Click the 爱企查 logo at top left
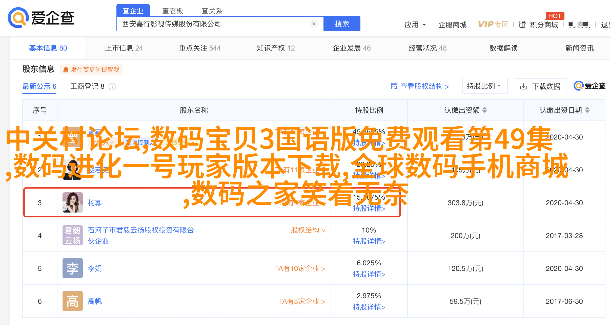This screenshot has height=325, width=610. coord(41,18)
